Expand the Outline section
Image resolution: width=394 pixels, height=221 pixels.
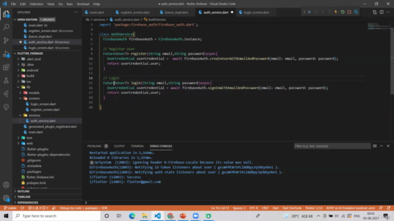click(47, 191)
